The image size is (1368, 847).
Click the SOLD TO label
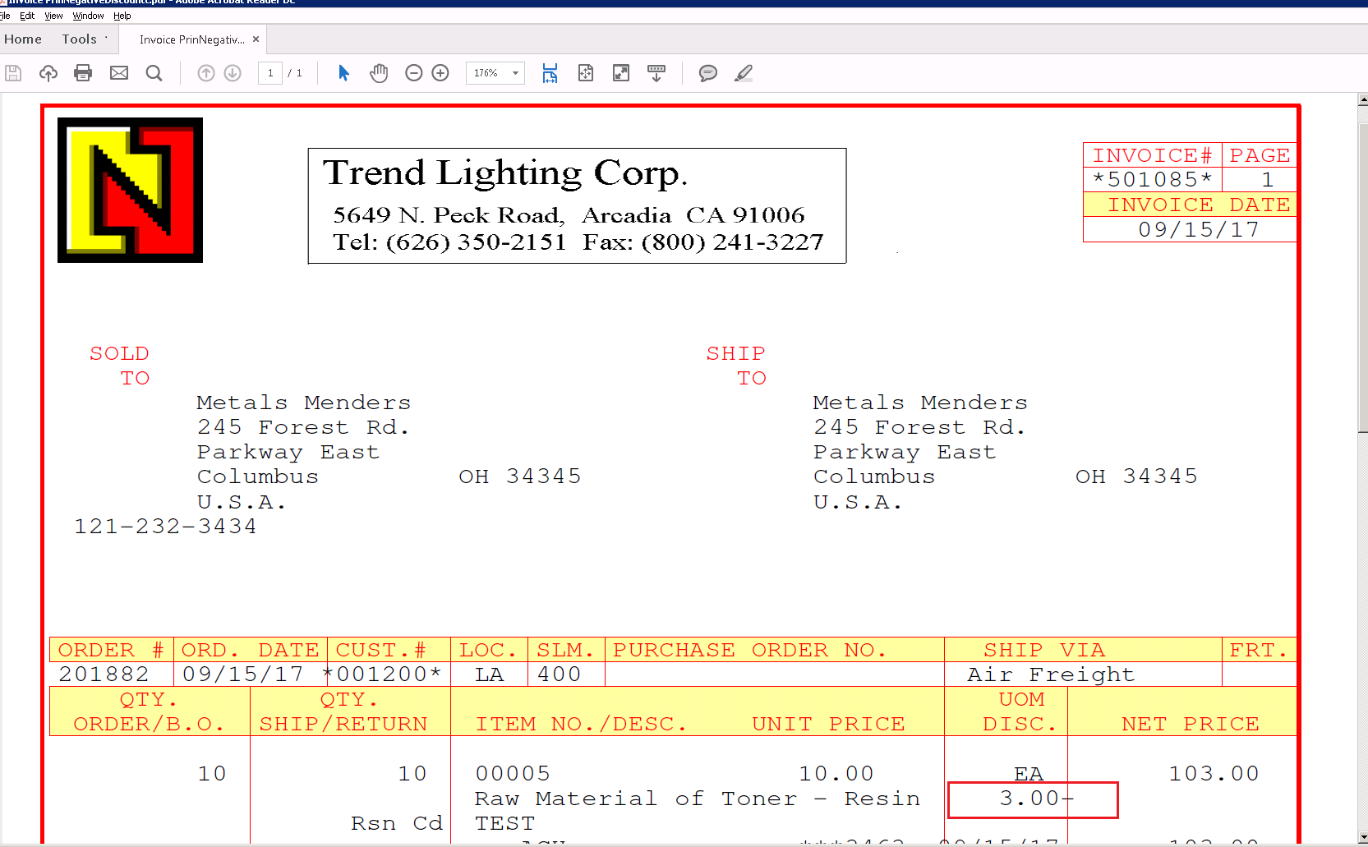(x=120, y=366)
